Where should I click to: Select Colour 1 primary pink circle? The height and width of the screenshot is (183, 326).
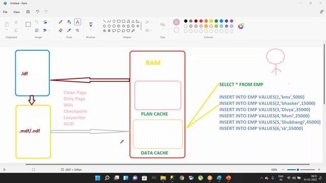176,22
